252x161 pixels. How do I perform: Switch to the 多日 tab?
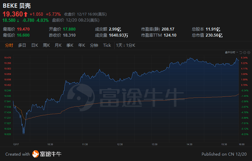[22, 45]
